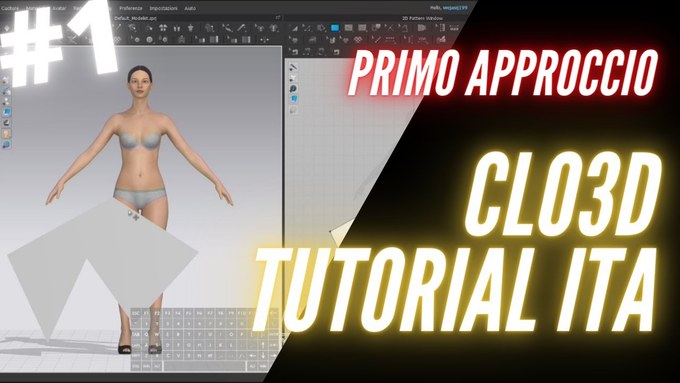
Task: Select the round Button tool in the 3D toolbar
Action: [x=149, y=39]
